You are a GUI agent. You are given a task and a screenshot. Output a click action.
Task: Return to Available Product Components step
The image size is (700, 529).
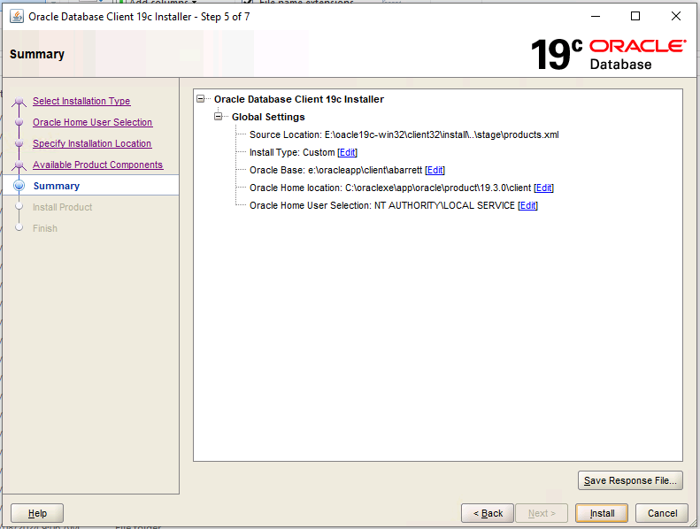pos(97,165)
